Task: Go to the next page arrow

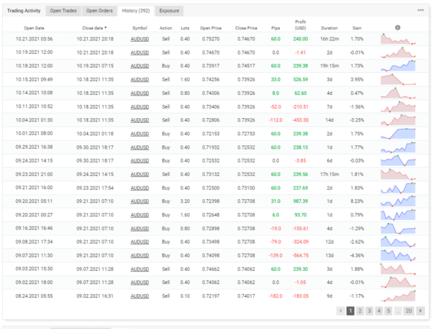Action: (420, 311)
